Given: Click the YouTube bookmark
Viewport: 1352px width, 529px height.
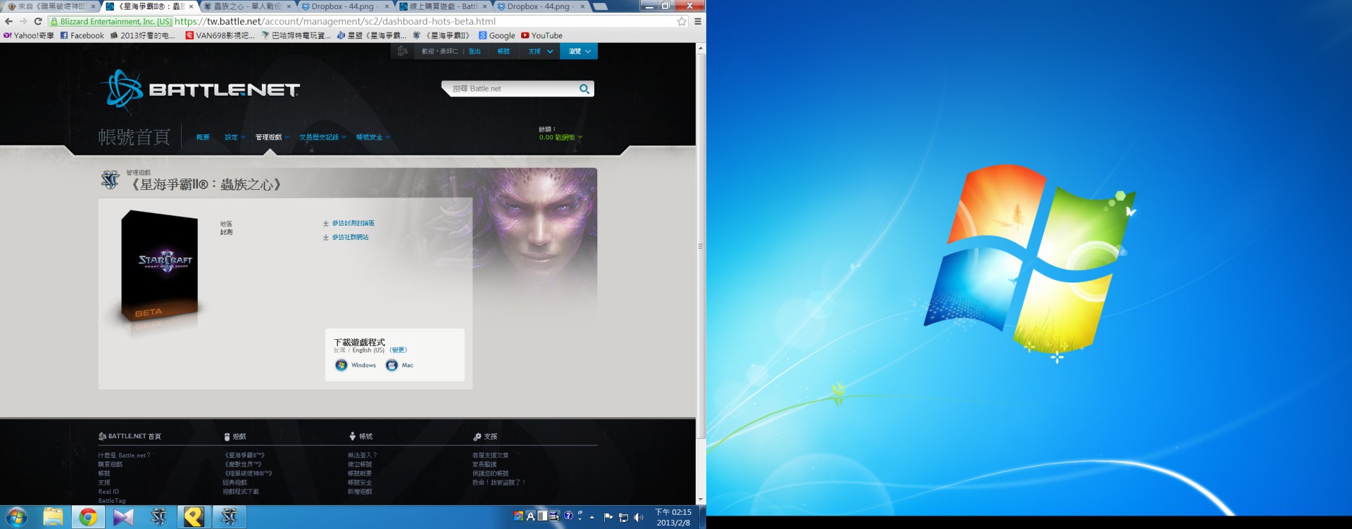Looking at the screenshot, I should coord(542,35).
